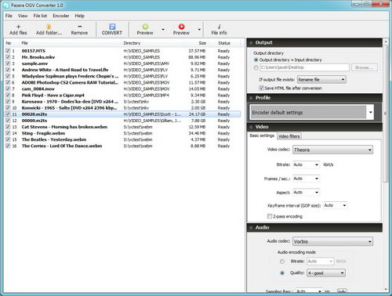Screen dimensions: 392x296
Task: Open the If output file exists dropdown
Action: click(321, 80)
